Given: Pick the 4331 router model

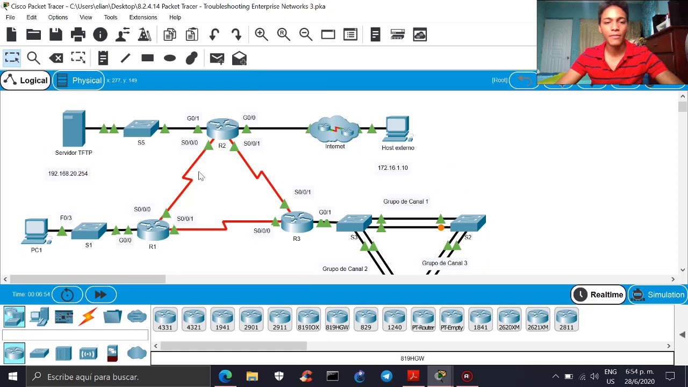Looking at the screenshot, I should point(165,319).
